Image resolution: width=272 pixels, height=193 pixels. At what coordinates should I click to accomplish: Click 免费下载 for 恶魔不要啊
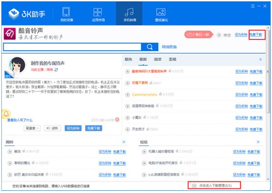256,83
